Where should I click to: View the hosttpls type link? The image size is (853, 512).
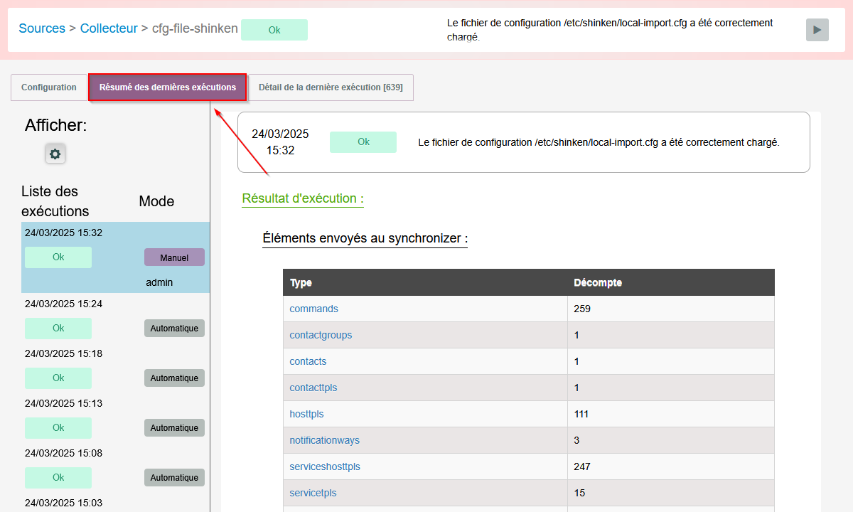point(306,414)
